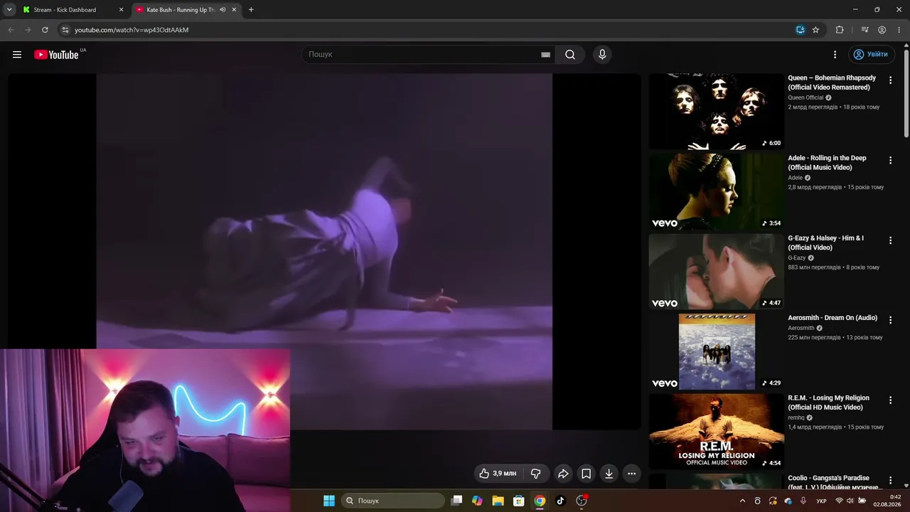910x512 pixels.
Task: Open Chrome's three-dot customize menu
Action: (x=899, y=30)
